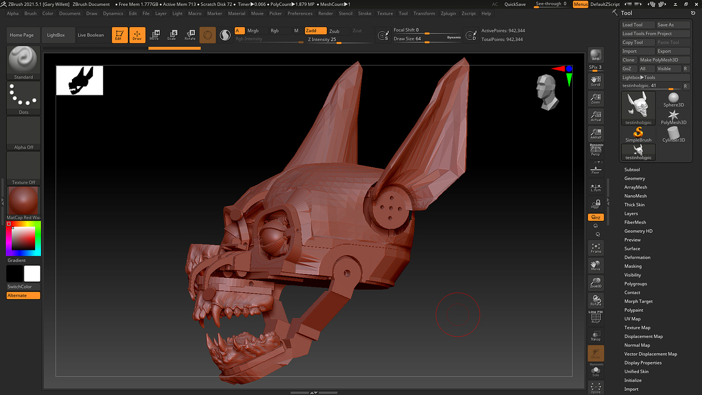Click the Actual size icon

(596, 116)
